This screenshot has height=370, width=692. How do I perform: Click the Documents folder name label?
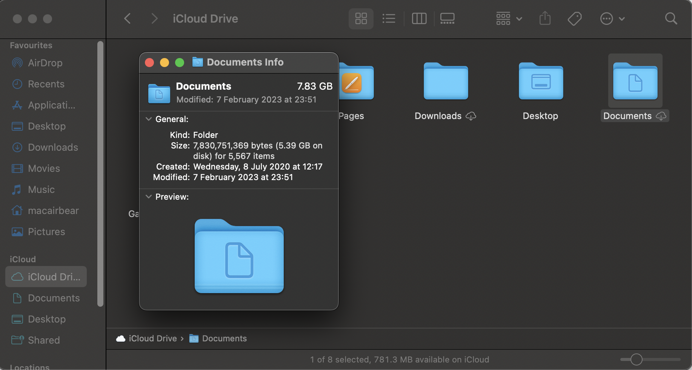(627, 116)
